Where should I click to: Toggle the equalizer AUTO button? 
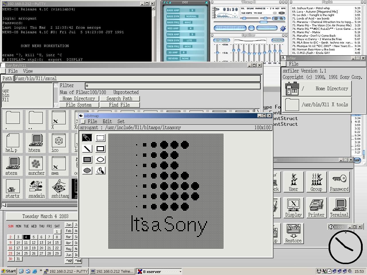[x=225, y=40]
